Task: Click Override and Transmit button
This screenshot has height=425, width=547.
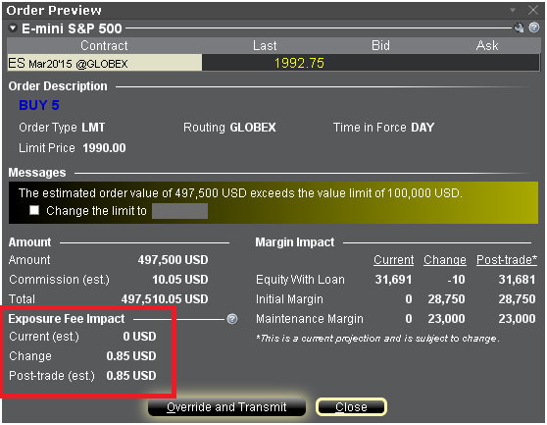Action: 226,407
